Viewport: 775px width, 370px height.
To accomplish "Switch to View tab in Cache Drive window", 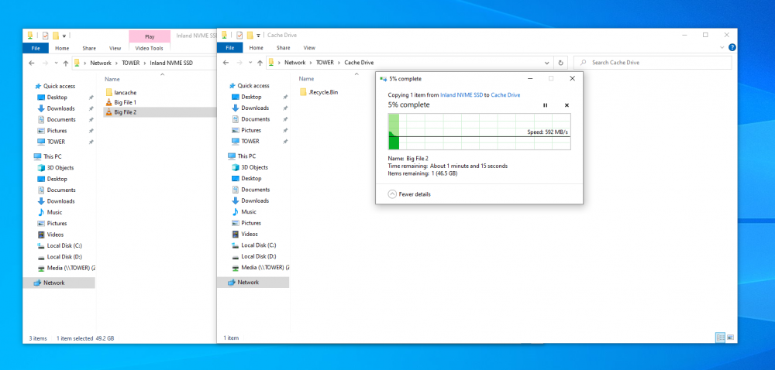I will 309,48.
